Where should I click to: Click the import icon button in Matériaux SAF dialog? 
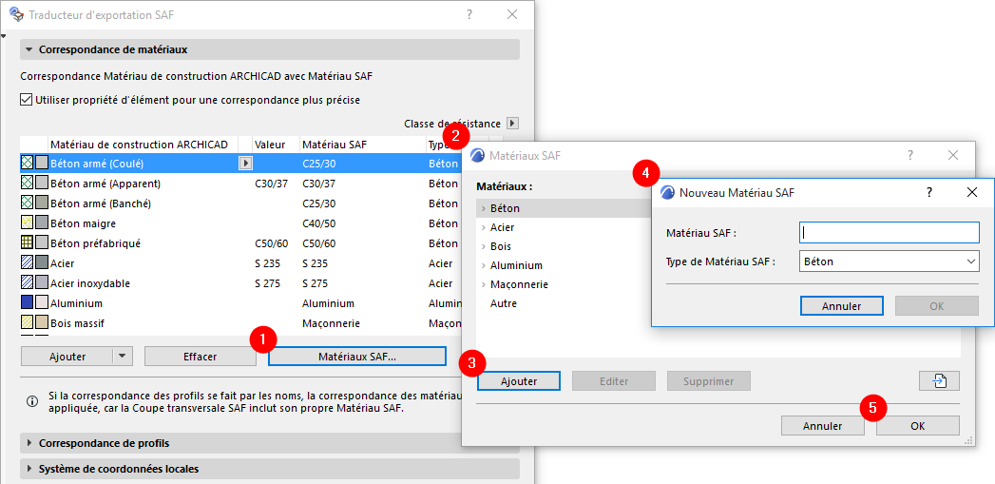click(939, 381)
